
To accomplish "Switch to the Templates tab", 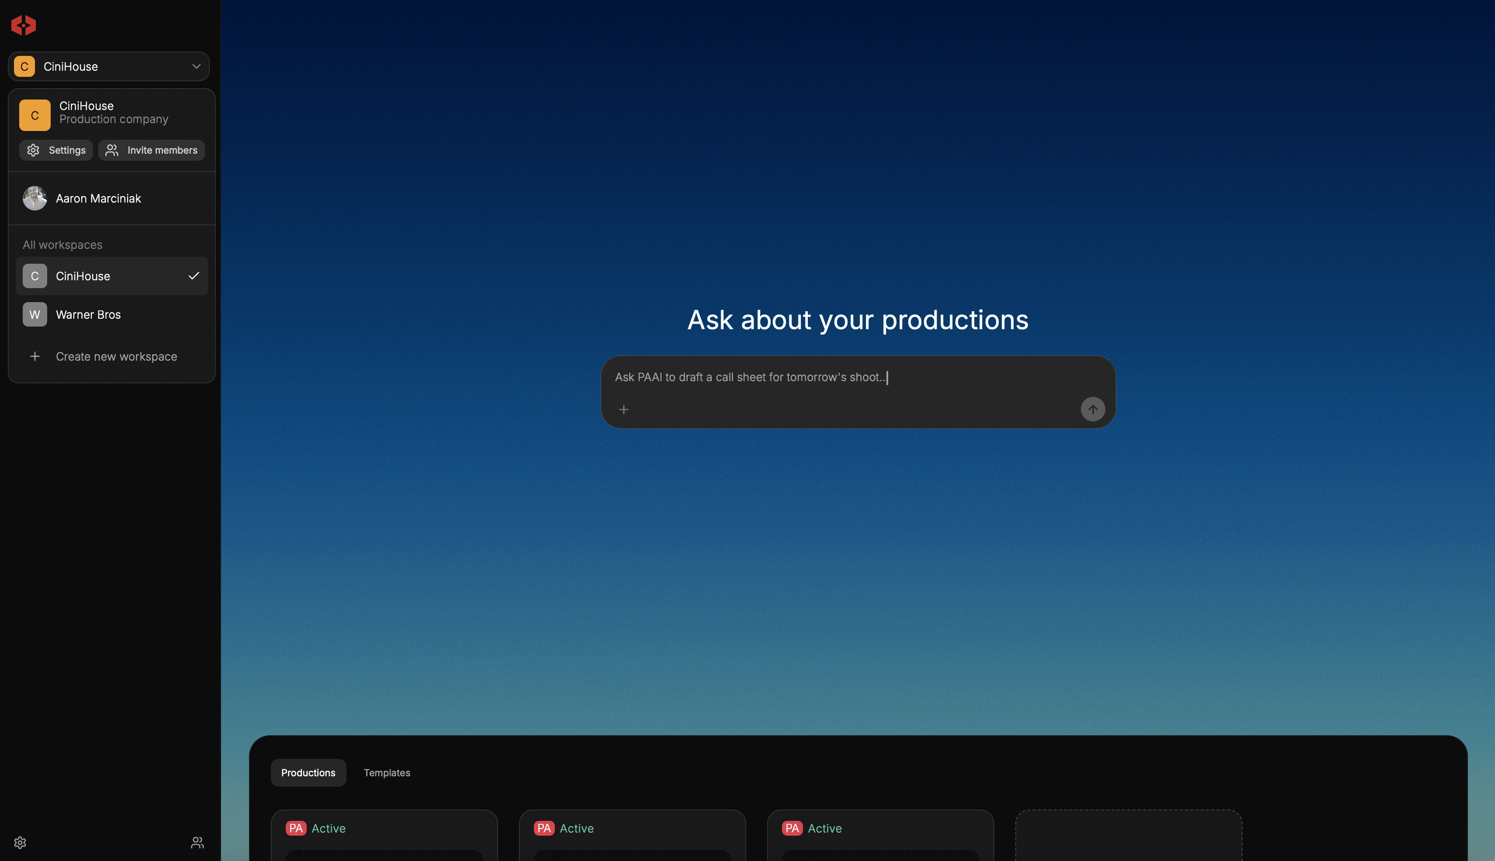I will 386,773.
